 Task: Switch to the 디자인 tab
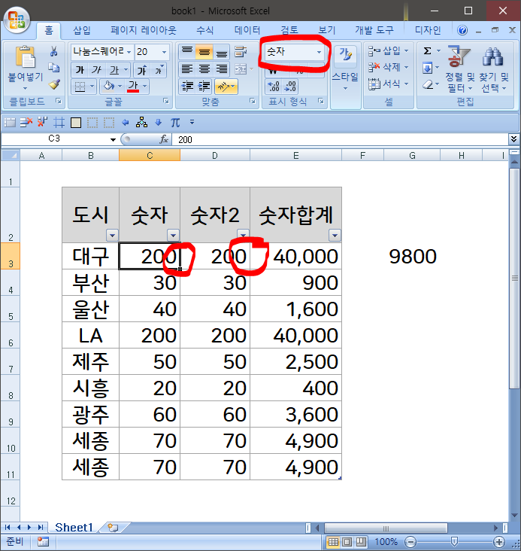(x=427, y=30)
